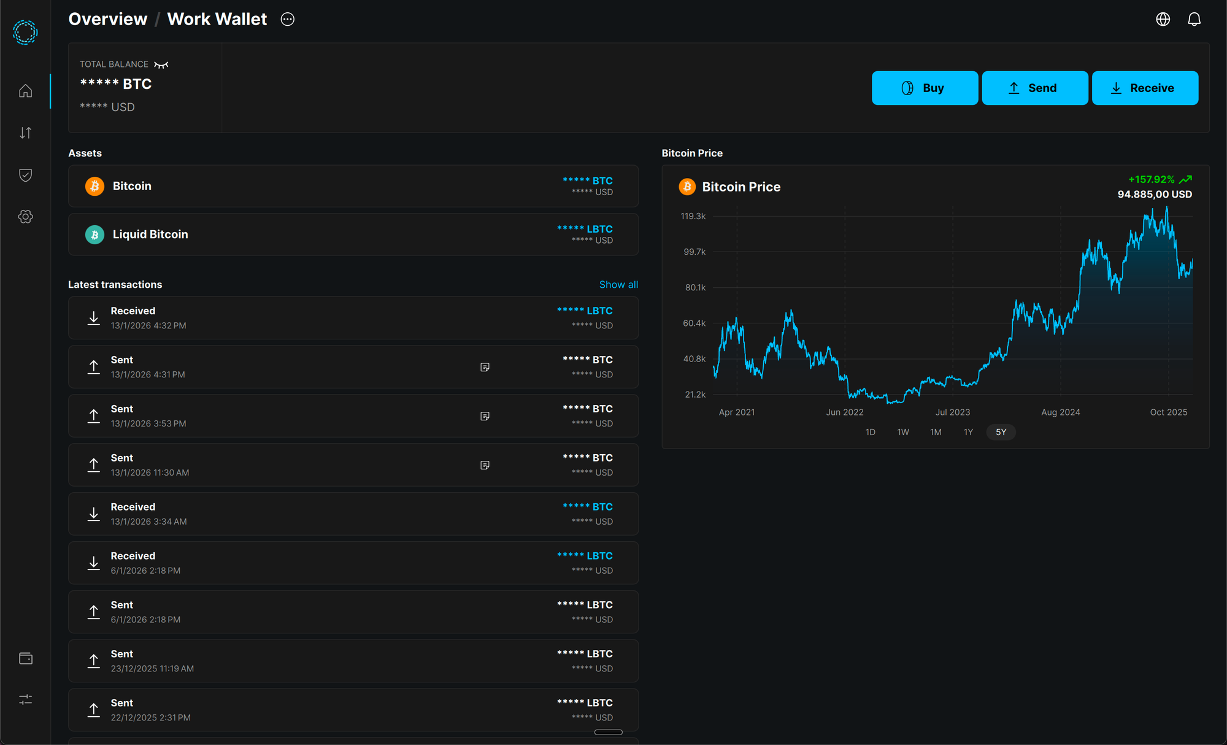Click note icon on 4:31 PM Sent transaction

click(485, 367)
